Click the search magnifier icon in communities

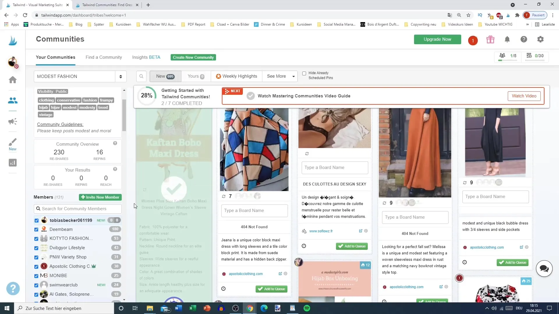pos(141,76)
